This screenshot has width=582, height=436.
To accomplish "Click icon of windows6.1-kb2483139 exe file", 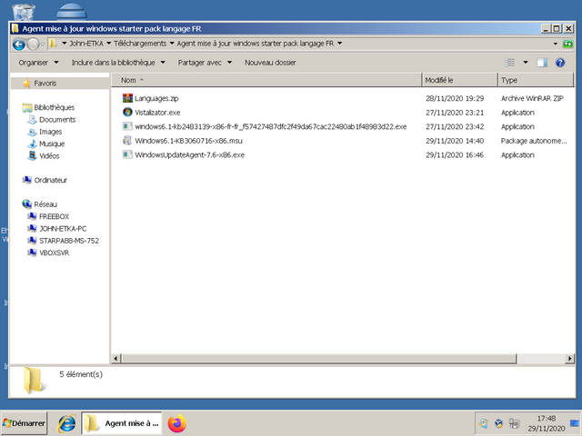I will (127, 126).
